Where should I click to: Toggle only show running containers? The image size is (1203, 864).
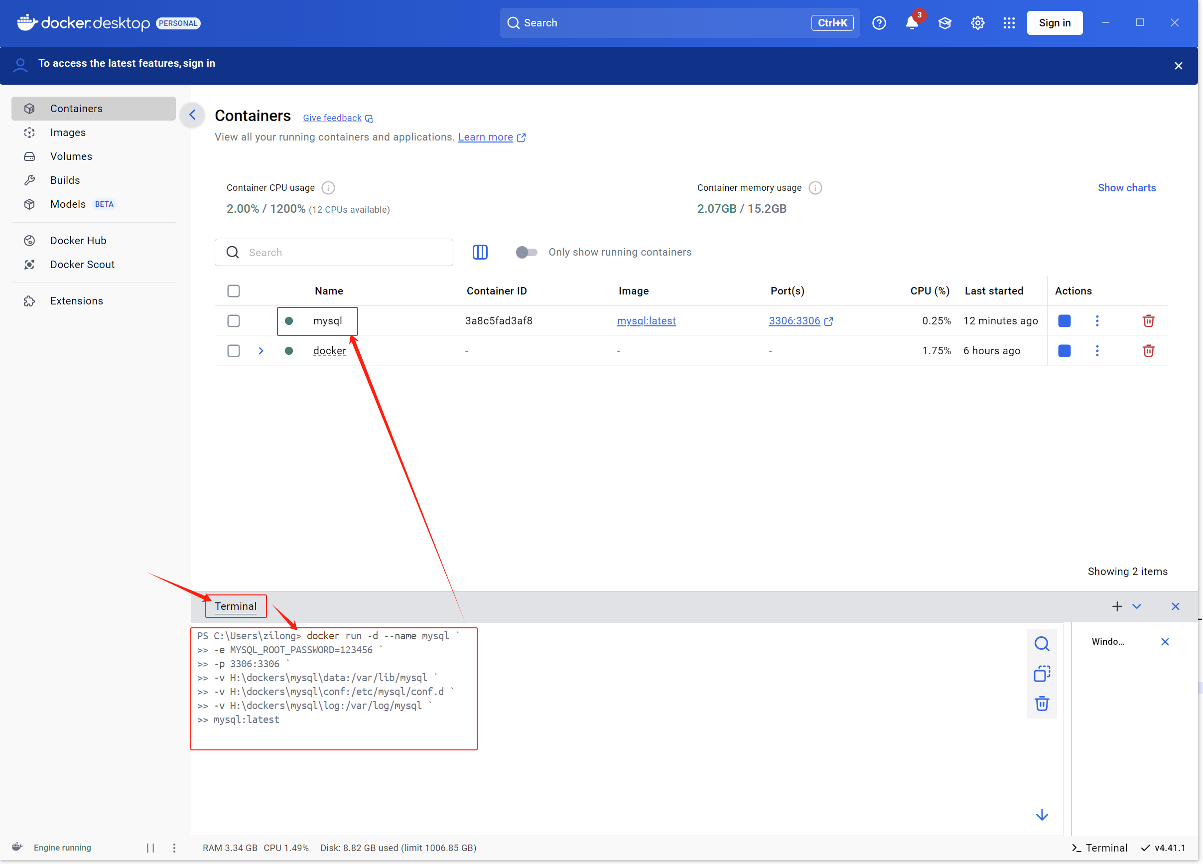(x=526, y=252)
